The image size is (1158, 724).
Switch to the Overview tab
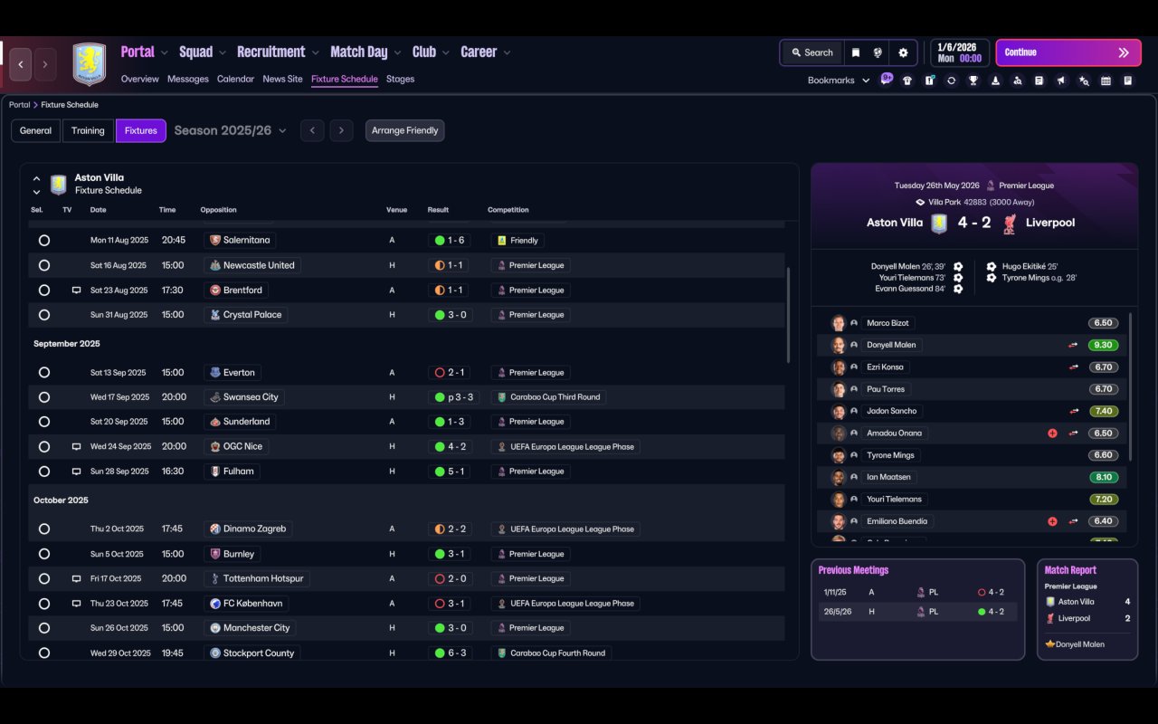(x=140, y=79)
